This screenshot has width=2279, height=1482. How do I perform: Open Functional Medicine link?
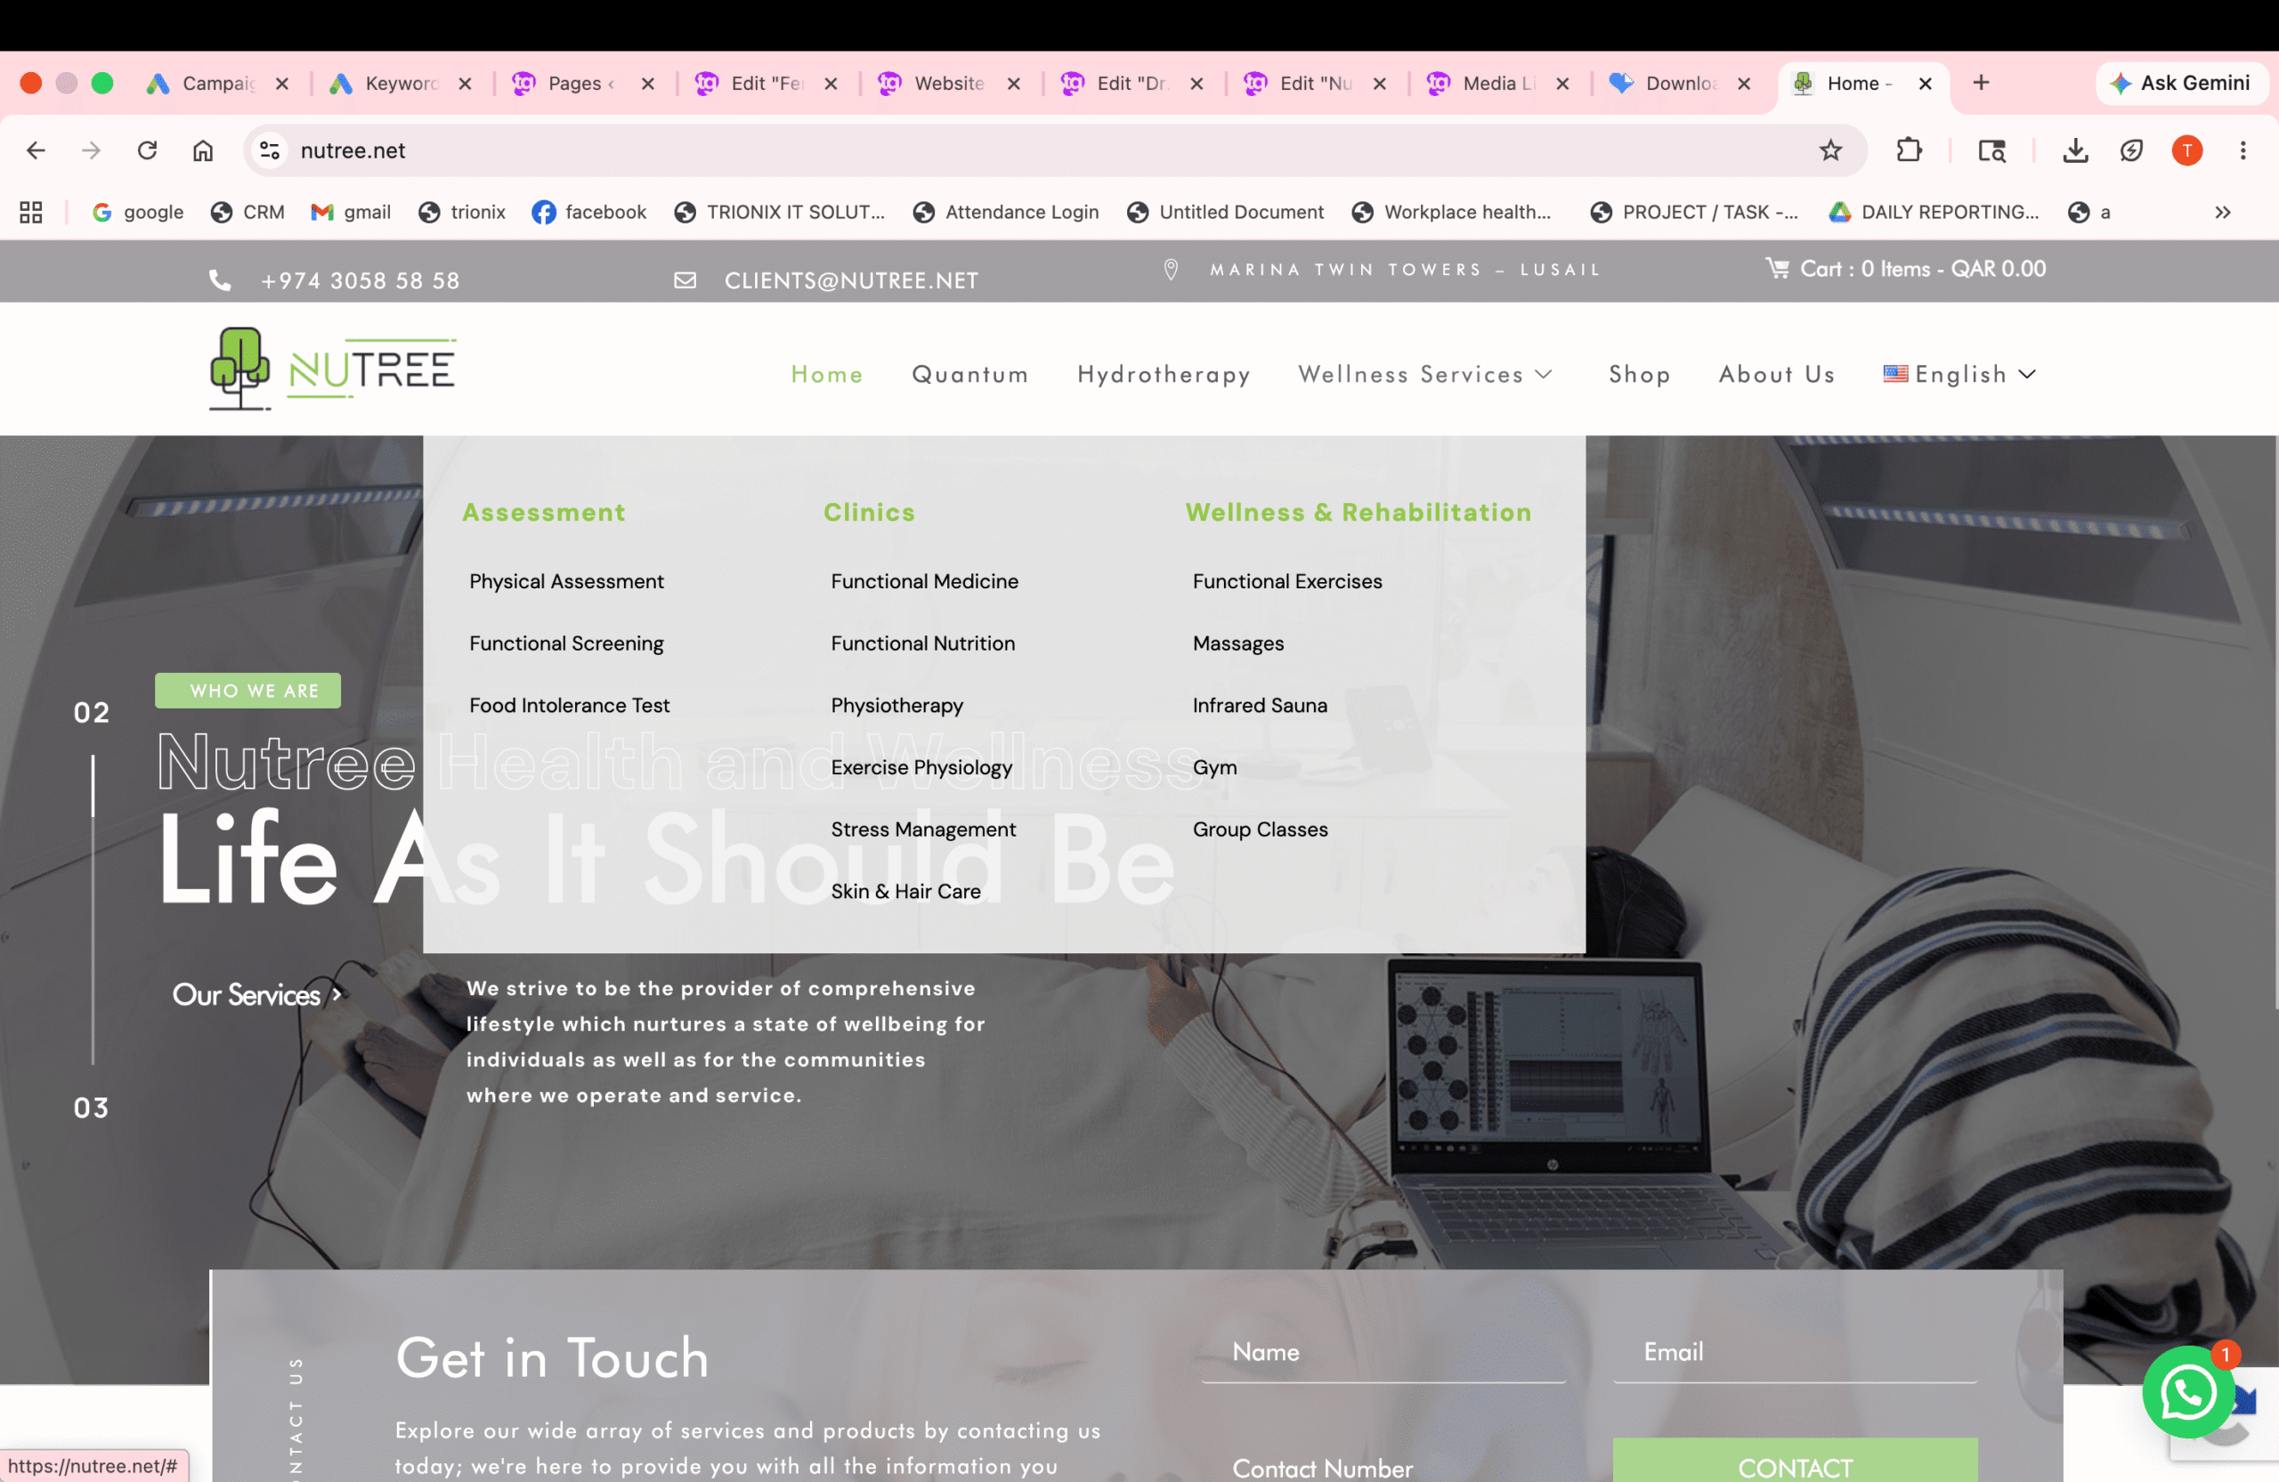click(x=924, y=581)
